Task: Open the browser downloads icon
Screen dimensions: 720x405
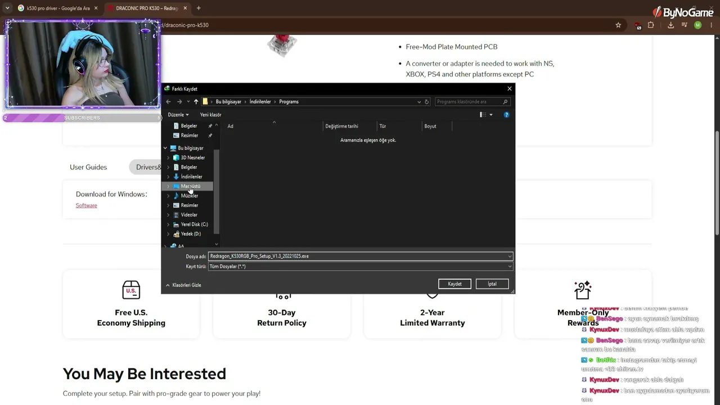Action: pos(670,25)
